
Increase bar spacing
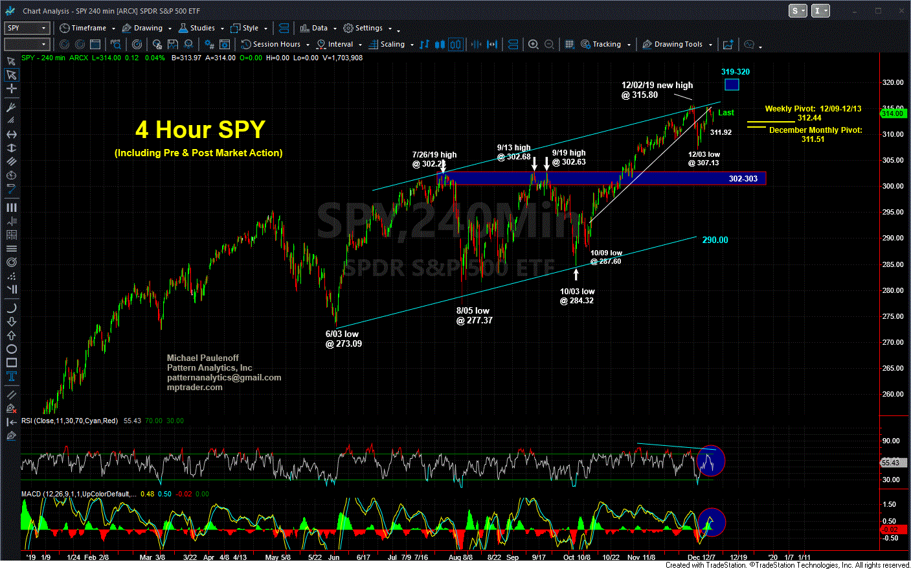coord(492,44)
